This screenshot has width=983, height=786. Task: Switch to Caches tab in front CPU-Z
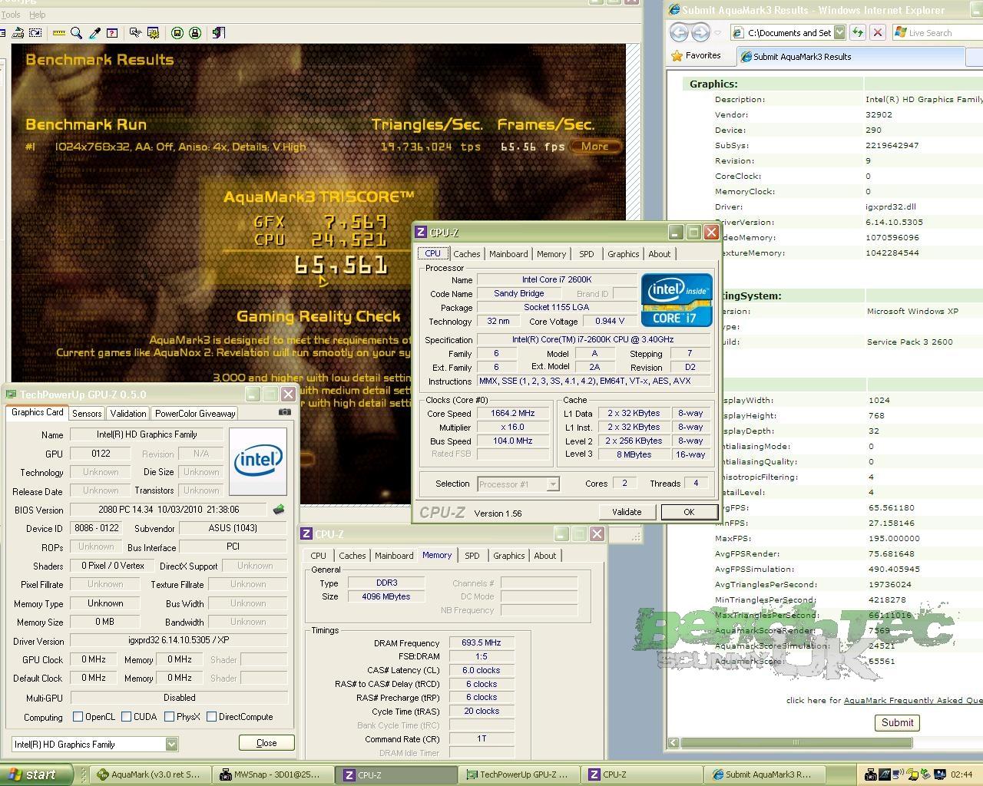pos(466,254)
